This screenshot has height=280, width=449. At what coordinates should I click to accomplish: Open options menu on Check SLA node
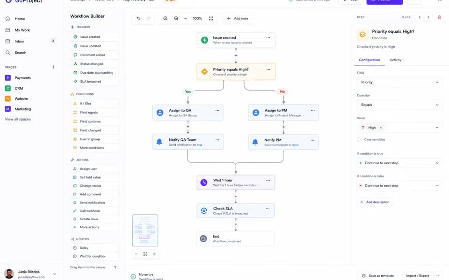tap(268, 209)
